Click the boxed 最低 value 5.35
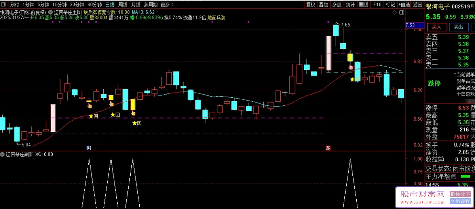The width and height of the screenshot is (475, 209). point(463,122)
